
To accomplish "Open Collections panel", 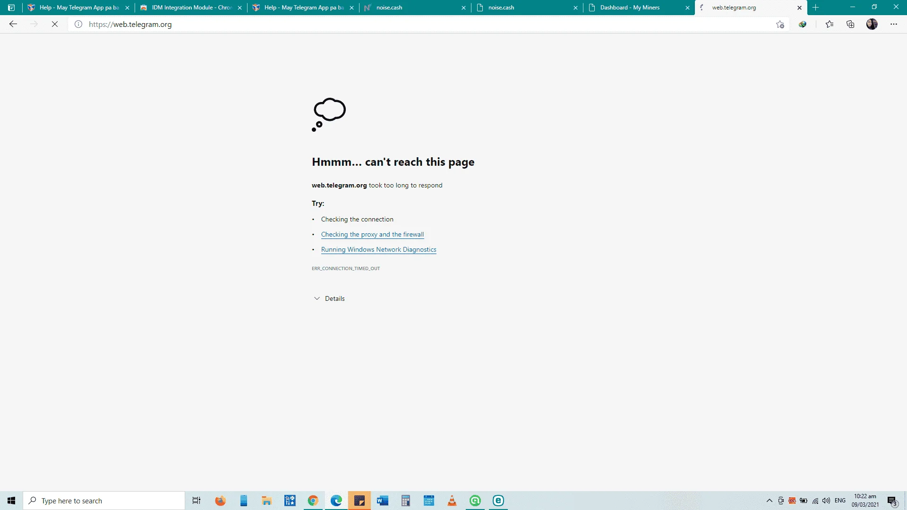I will coord(850,25).
